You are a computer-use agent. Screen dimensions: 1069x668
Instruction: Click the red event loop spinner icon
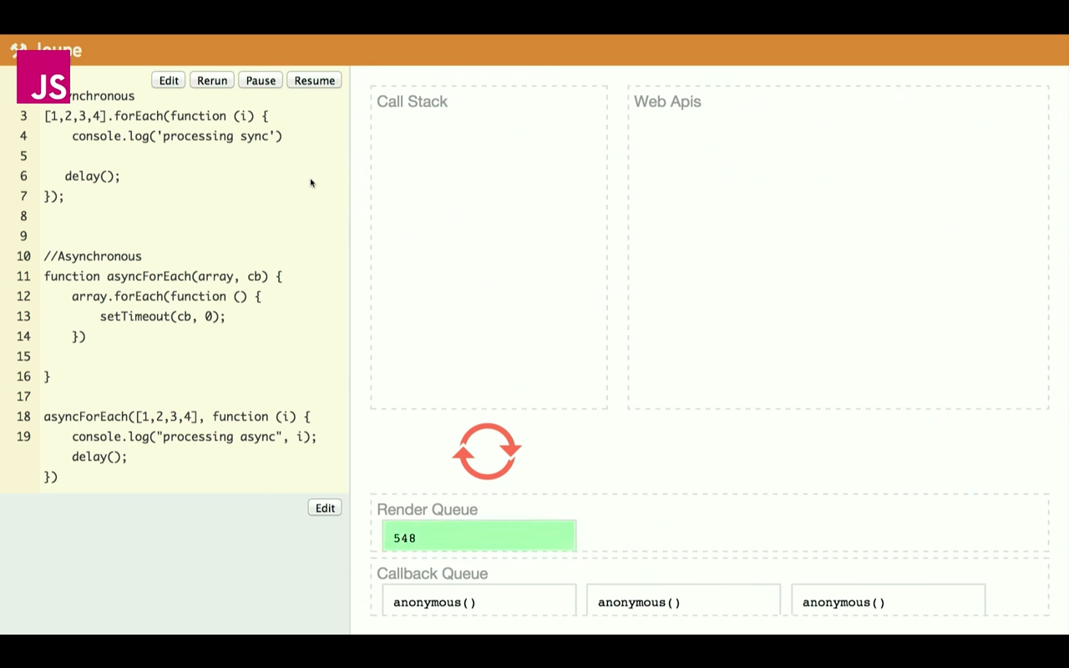[x=487, y=452]
